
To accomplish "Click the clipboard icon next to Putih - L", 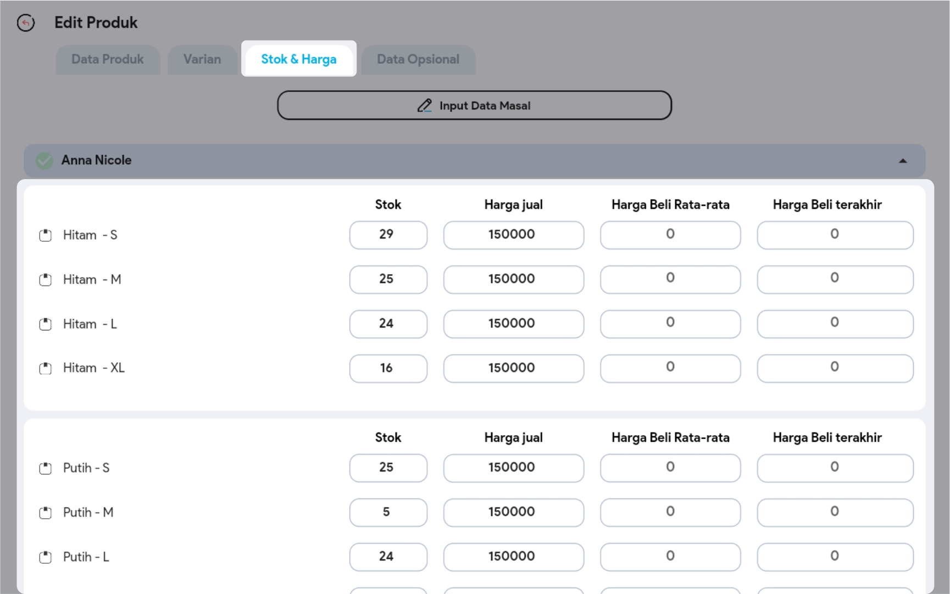I will [46, 557].
